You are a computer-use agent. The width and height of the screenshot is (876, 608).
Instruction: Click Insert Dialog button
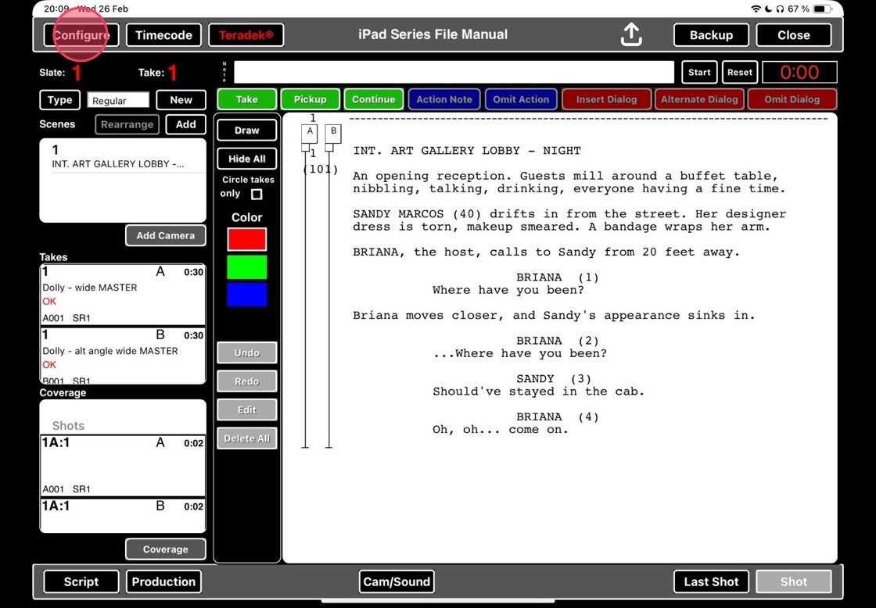(607, 99)
